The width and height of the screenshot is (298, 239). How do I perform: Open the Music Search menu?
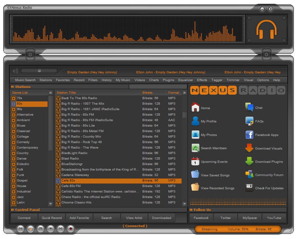[x=25, y=80]
